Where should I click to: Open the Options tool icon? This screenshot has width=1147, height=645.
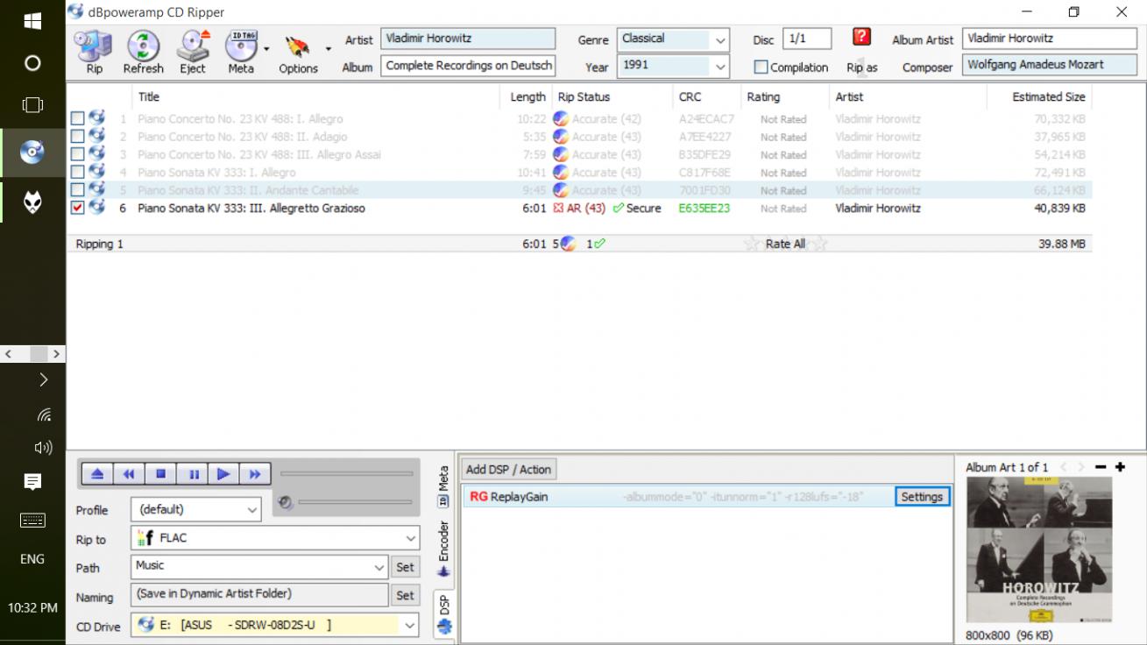click(x=298, y=52)
